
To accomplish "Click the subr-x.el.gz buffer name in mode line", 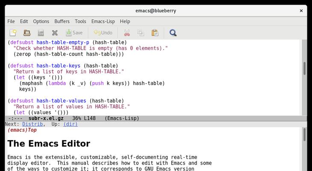I will pos(46,118).
